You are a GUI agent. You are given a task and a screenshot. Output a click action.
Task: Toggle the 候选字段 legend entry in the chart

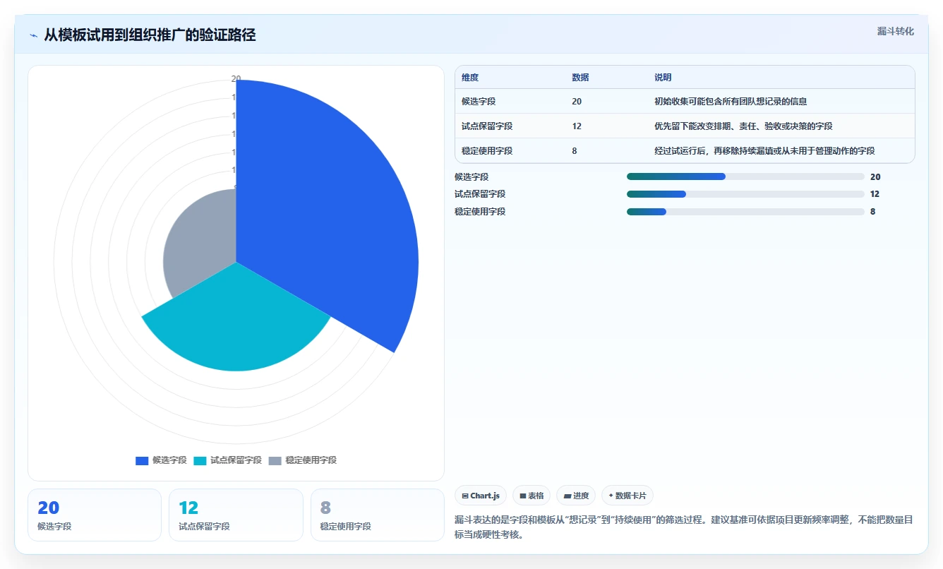[x=161, y=460]
